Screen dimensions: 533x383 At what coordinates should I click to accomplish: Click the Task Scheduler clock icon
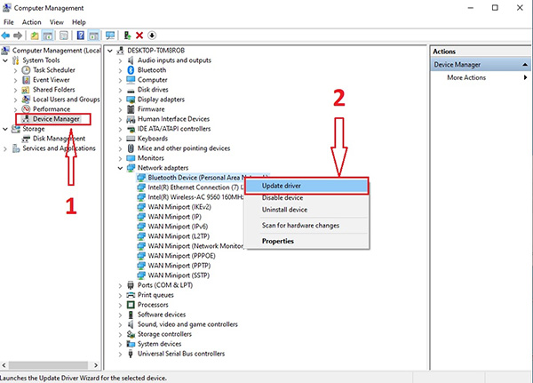click(x=27, y=70)
